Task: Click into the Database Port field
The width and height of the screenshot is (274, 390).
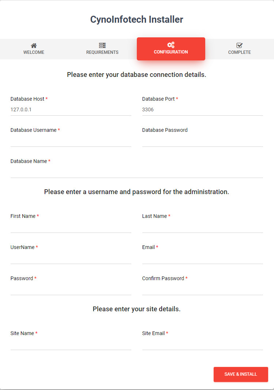Action: [202, 110]
